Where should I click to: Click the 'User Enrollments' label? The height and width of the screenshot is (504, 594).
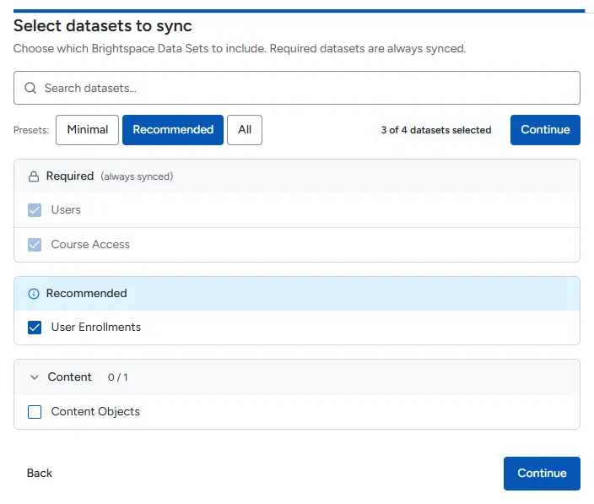(96, 327)
